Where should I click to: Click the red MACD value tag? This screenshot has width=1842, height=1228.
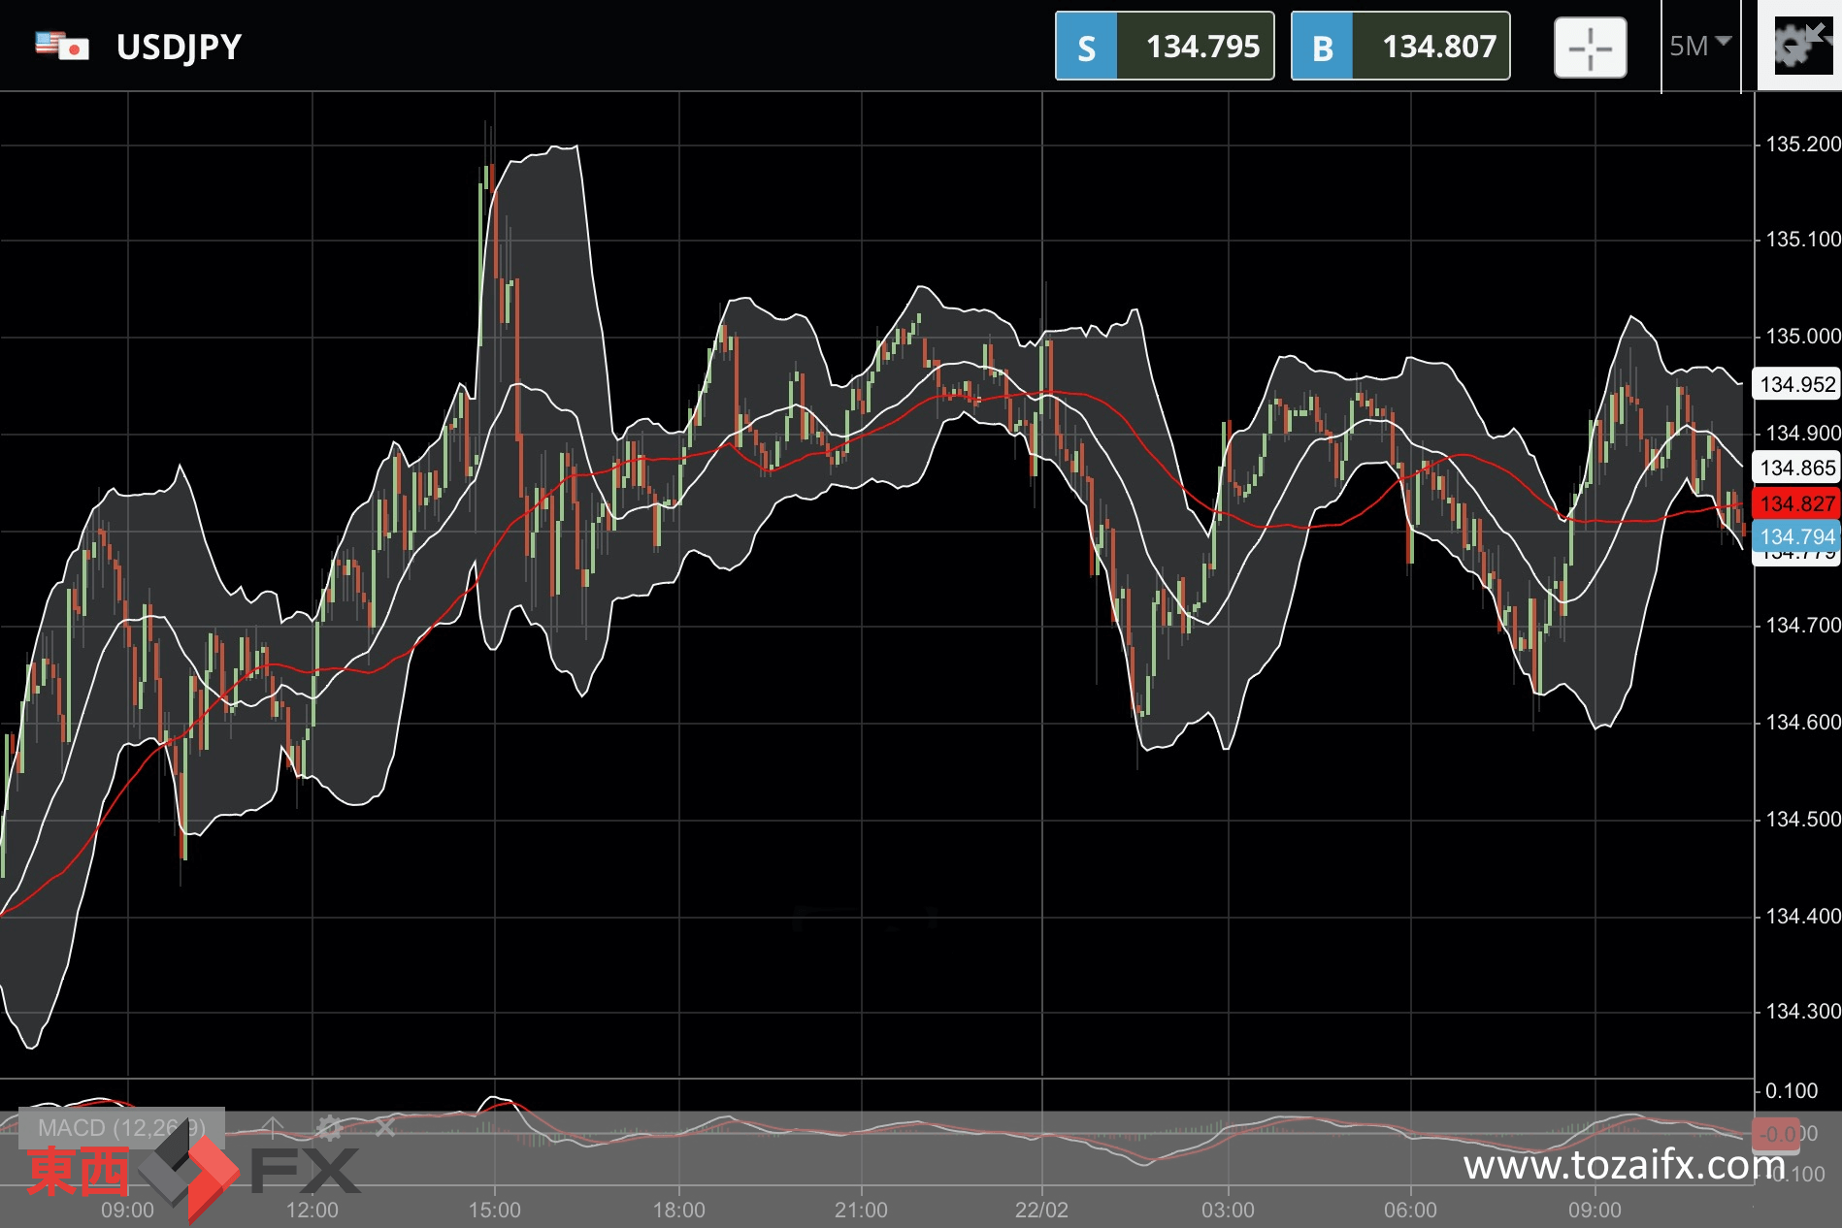[x=1776, y=1133]
